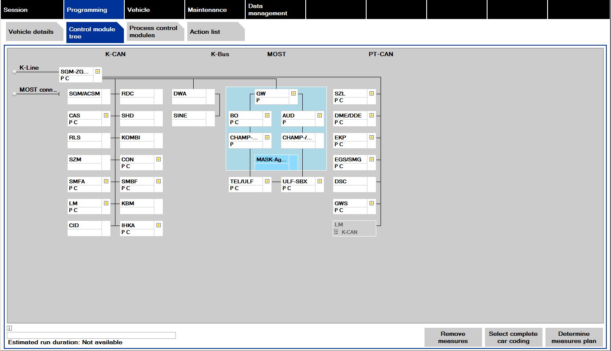
Task: Click the yellow marker on the IHKA module
Action: [x=159, y=225]
